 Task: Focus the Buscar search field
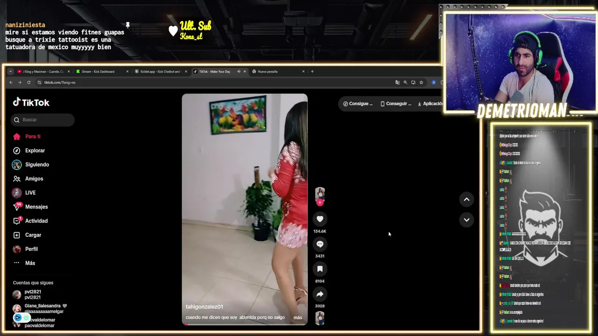[x=43, y=119]
